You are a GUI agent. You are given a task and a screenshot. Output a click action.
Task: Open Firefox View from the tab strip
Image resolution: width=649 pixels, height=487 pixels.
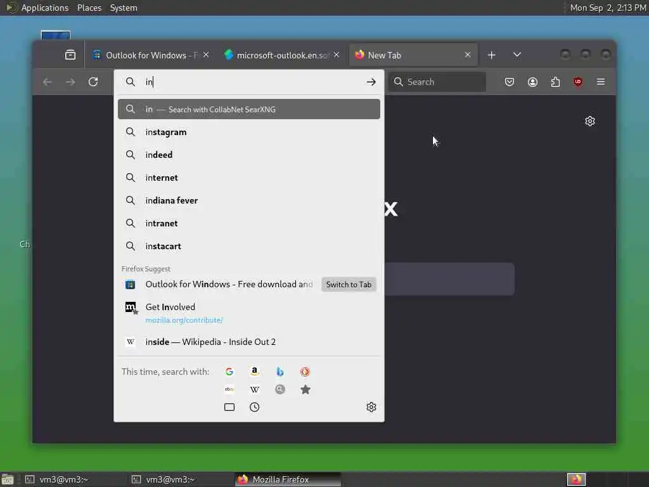(70, 55)
